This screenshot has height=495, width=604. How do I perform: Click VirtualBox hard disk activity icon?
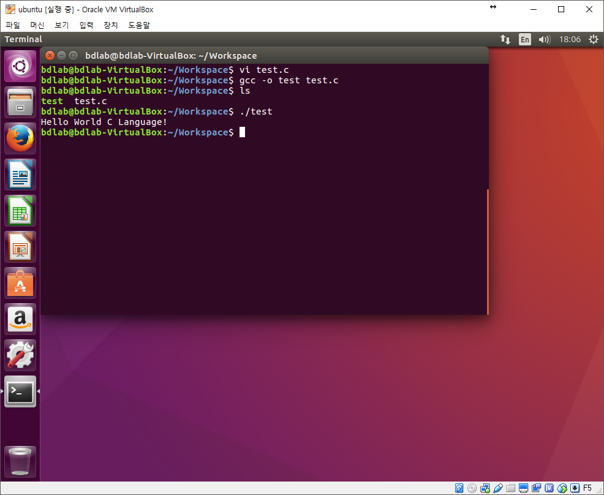[459, 488]
